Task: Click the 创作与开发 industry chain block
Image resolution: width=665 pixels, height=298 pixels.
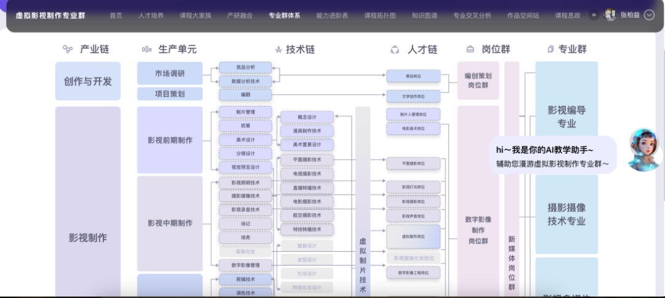Action: tap(87, 81)
